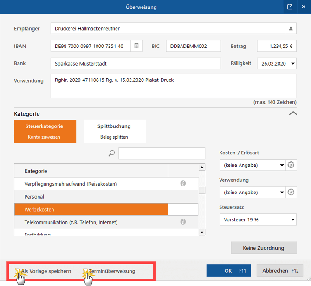Open settings gear next to Verwendung dropdown
311x286 pixels.
[292, 192]
